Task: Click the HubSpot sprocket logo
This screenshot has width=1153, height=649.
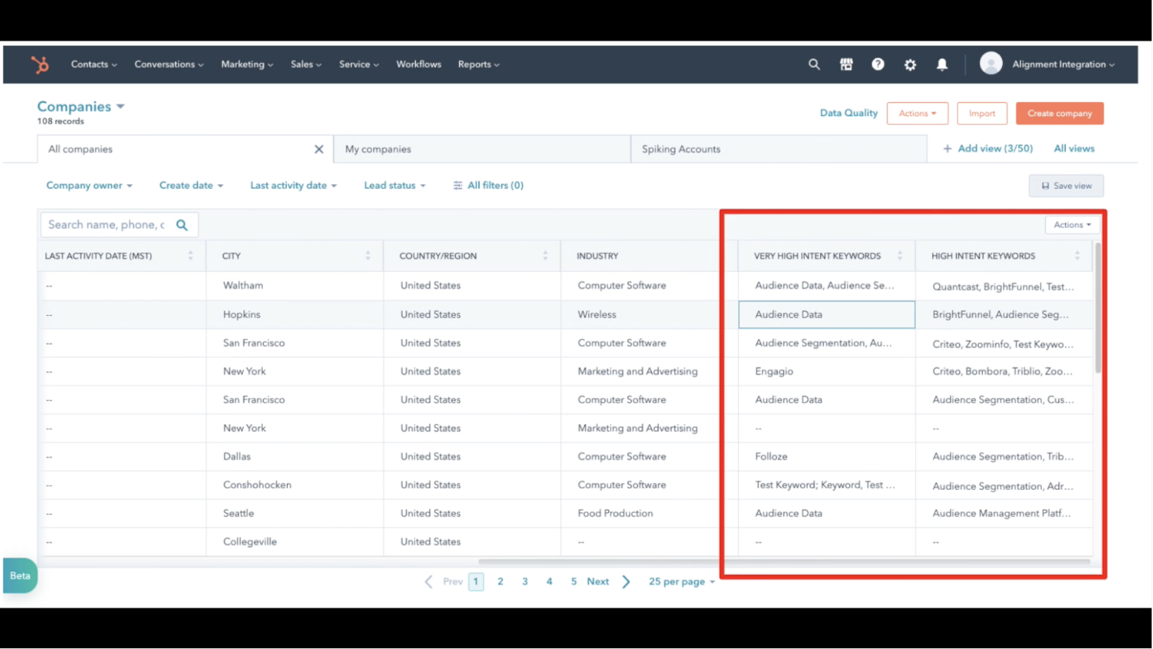Action: tap(40, 64)
